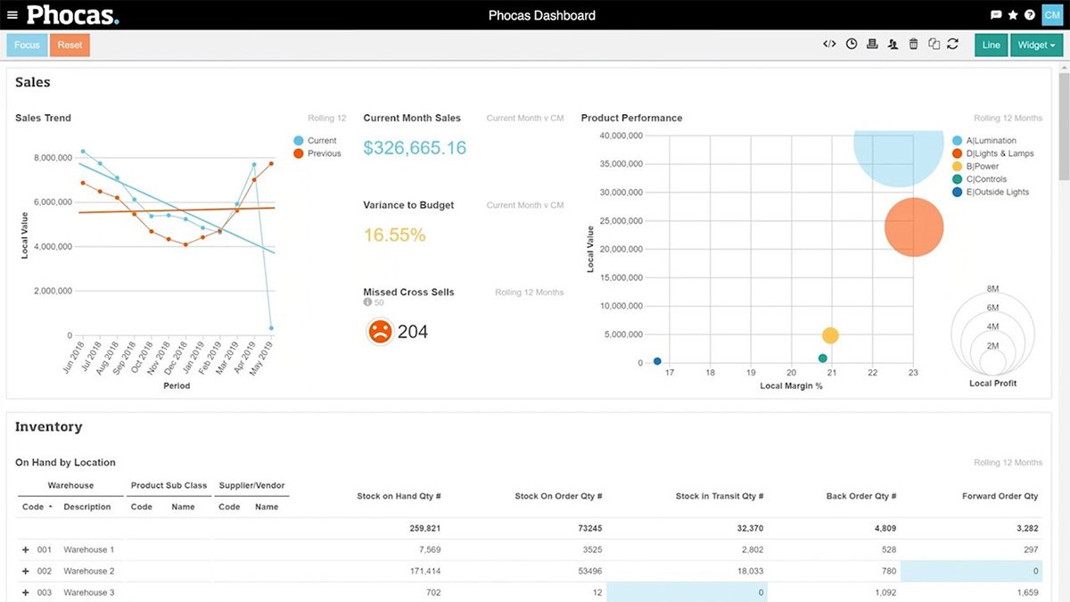Open the main navigation hamburger menu

click(12, 14)
